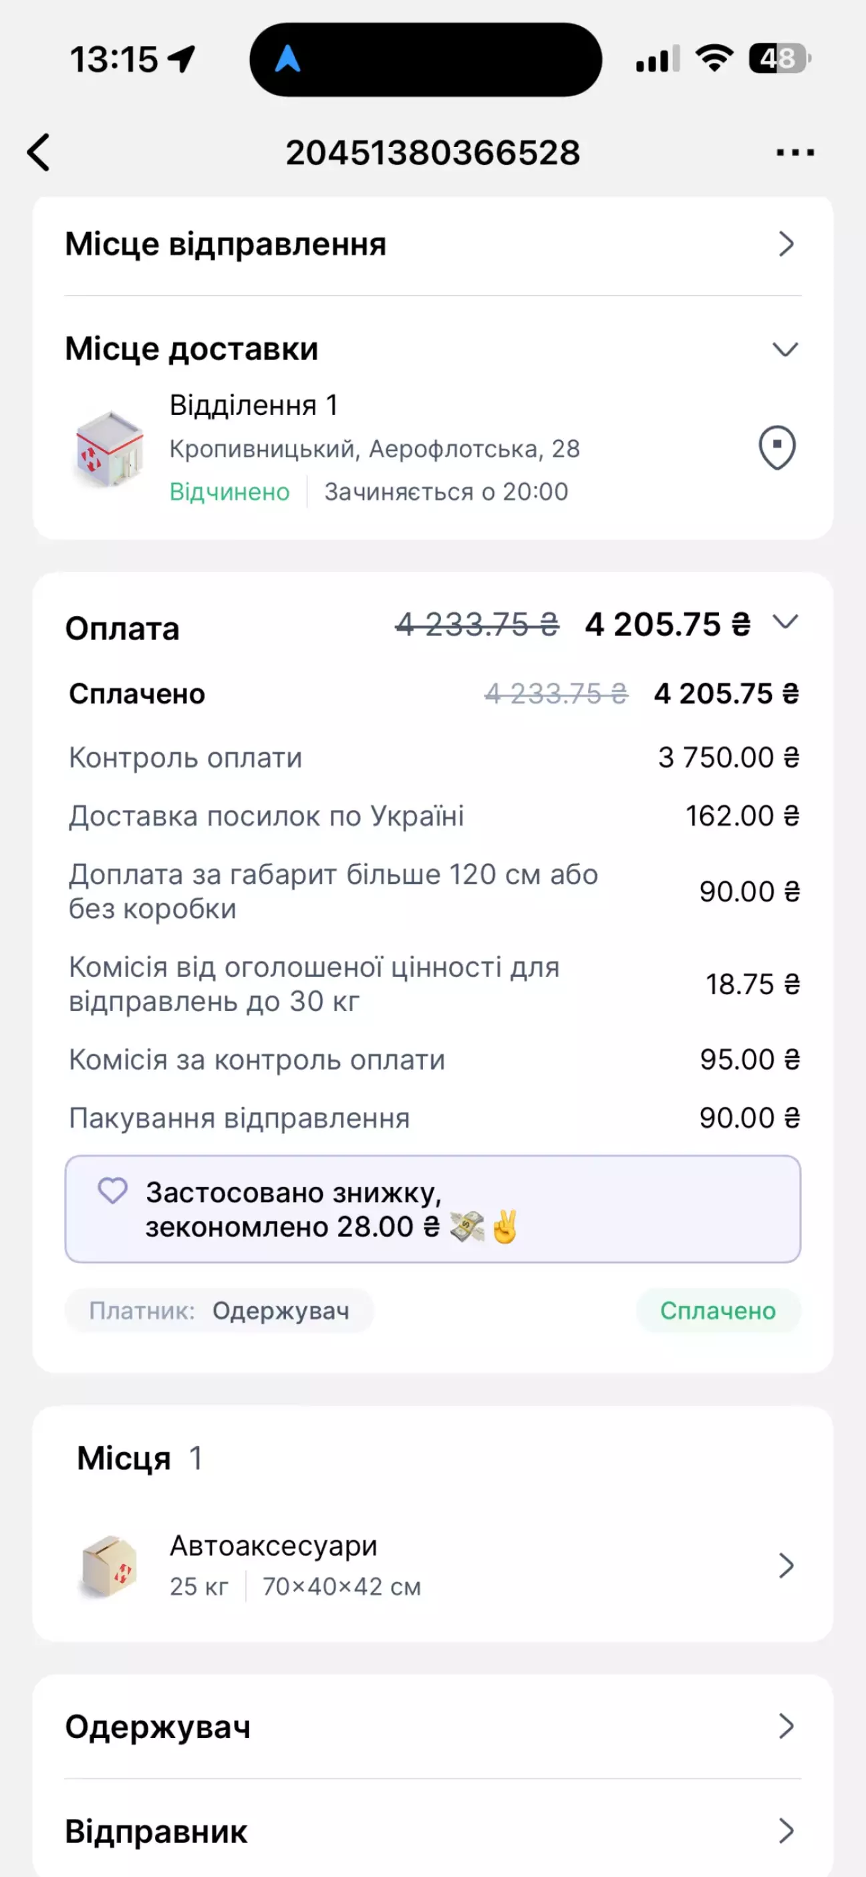Collapse the Оплата details chevron
Image resolution: width=866 pixels, height=1877 pixels.
(x=785, y=622)
